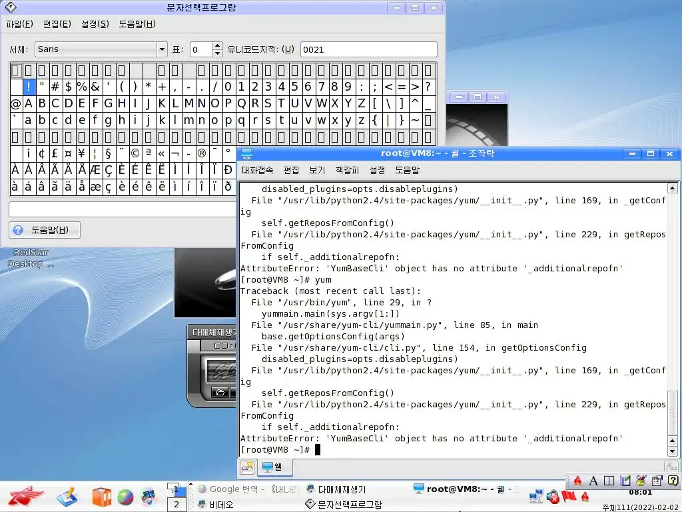Open the 편집(E) menu in character selector
Screen dimensions: 682x512
[x=57, y=24]
